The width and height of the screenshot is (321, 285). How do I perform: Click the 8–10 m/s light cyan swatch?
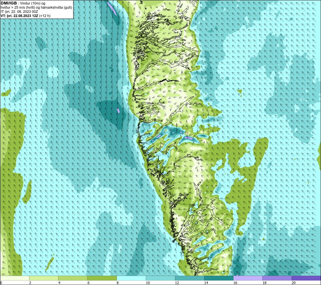tap(131, 278)
